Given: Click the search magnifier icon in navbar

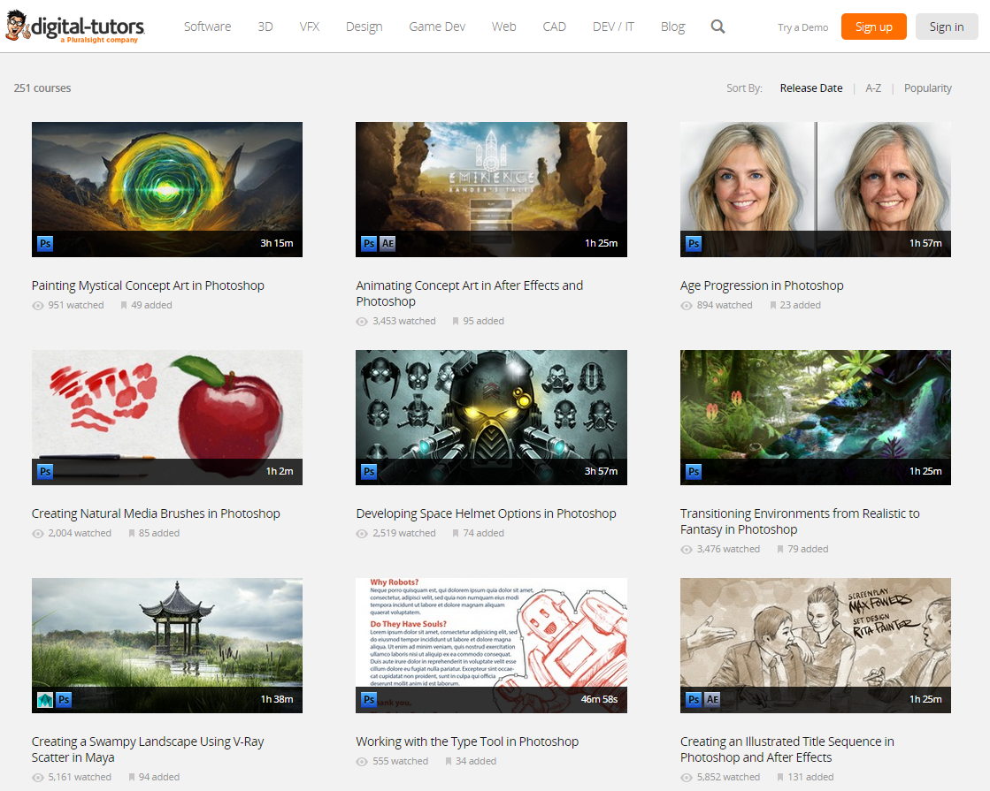Looking at the screenshot, I should click(x=718, y=27).
